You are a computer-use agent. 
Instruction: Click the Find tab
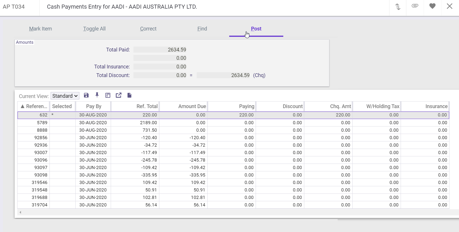tap(202, 29)
